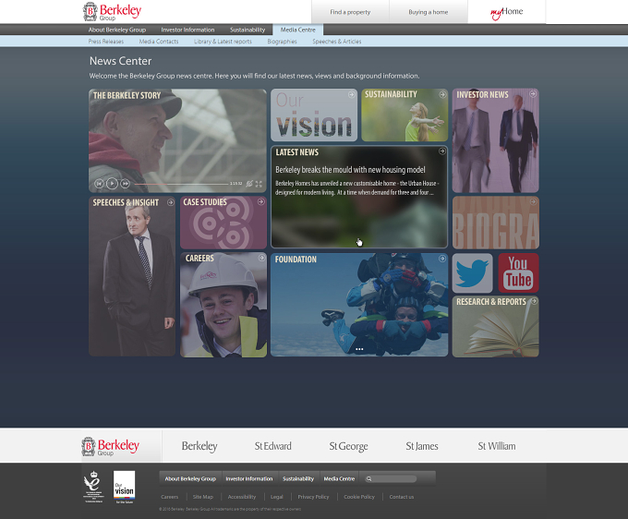Open the Twitter bird icon tile
628x519 pixels.
tap(472, 272)
